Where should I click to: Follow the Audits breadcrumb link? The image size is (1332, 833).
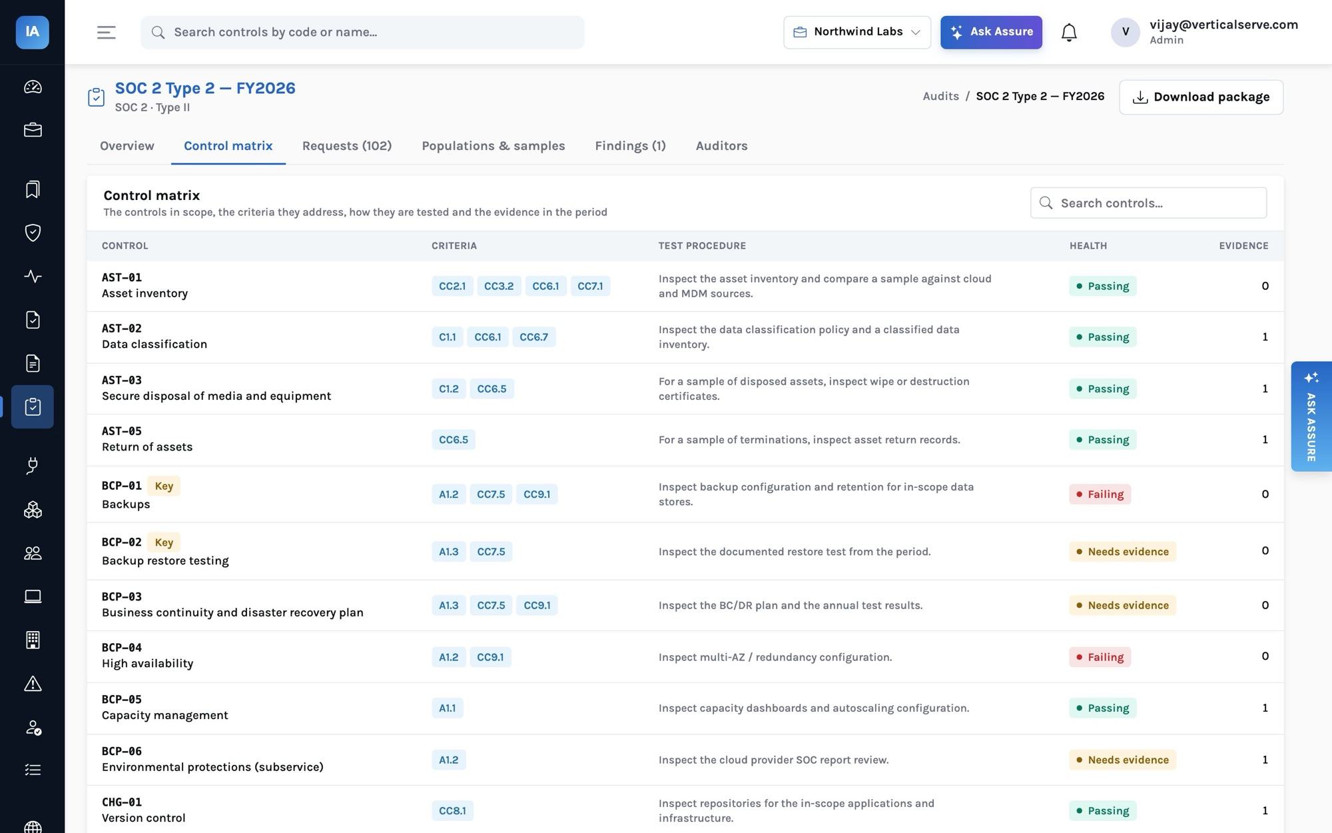940,96
